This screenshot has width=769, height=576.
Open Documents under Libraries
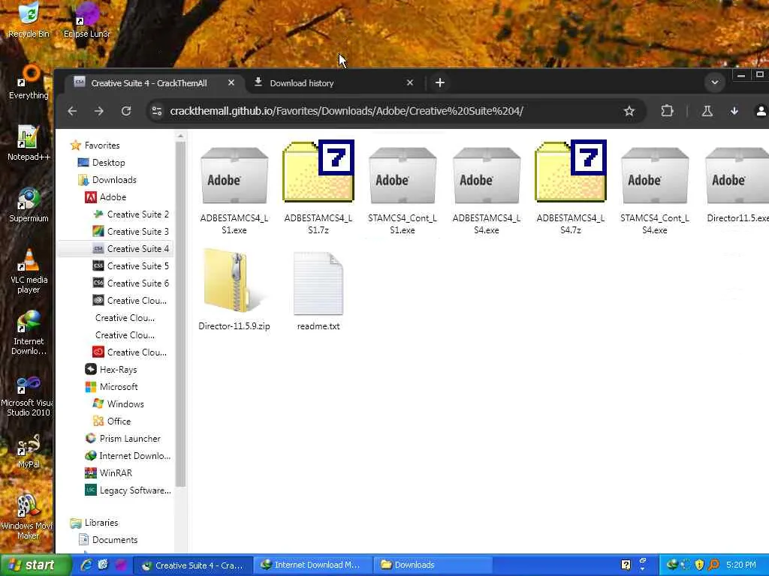[x=108, y=540]
